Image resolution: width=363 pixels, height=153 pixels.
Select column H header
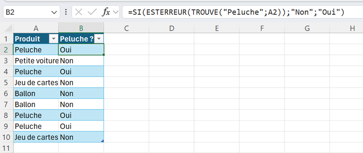click(352, 28)
